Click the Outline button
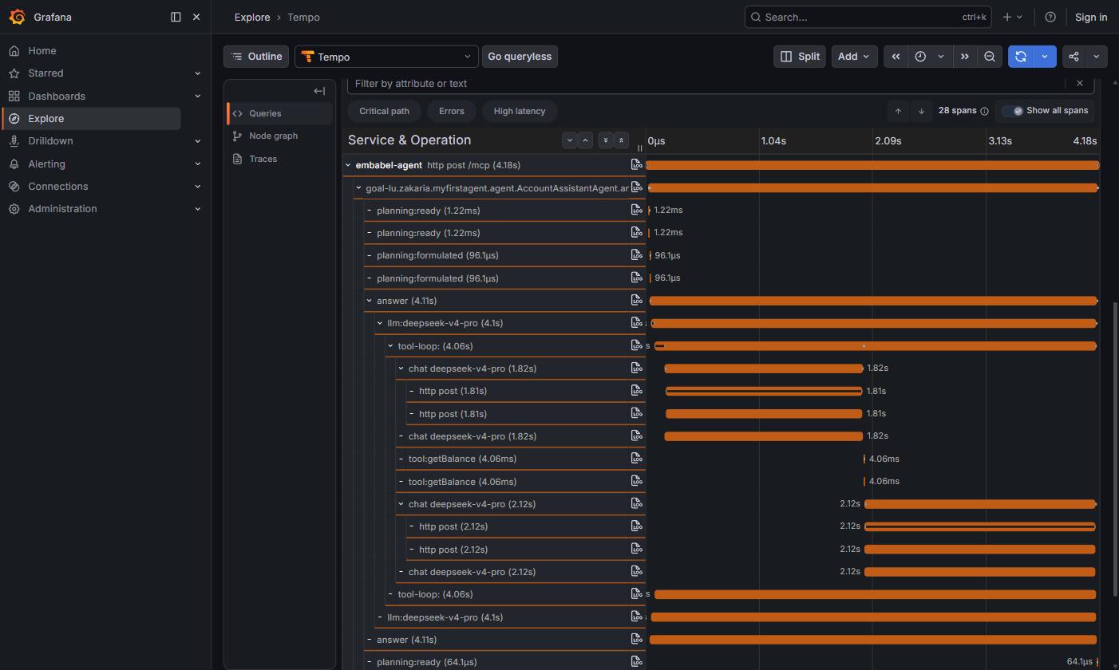Screen dimensions: 1119x670 pos(256,57)
